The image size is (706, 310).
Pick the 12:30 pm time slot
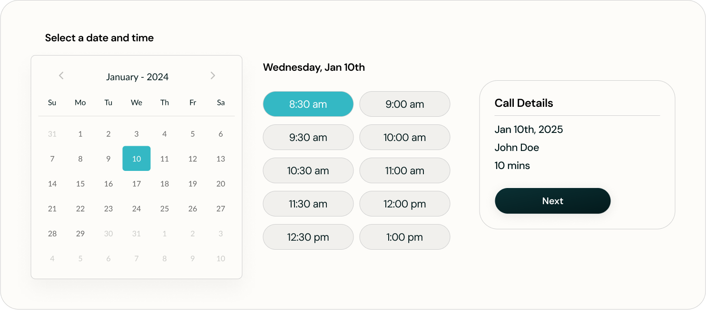308,237
